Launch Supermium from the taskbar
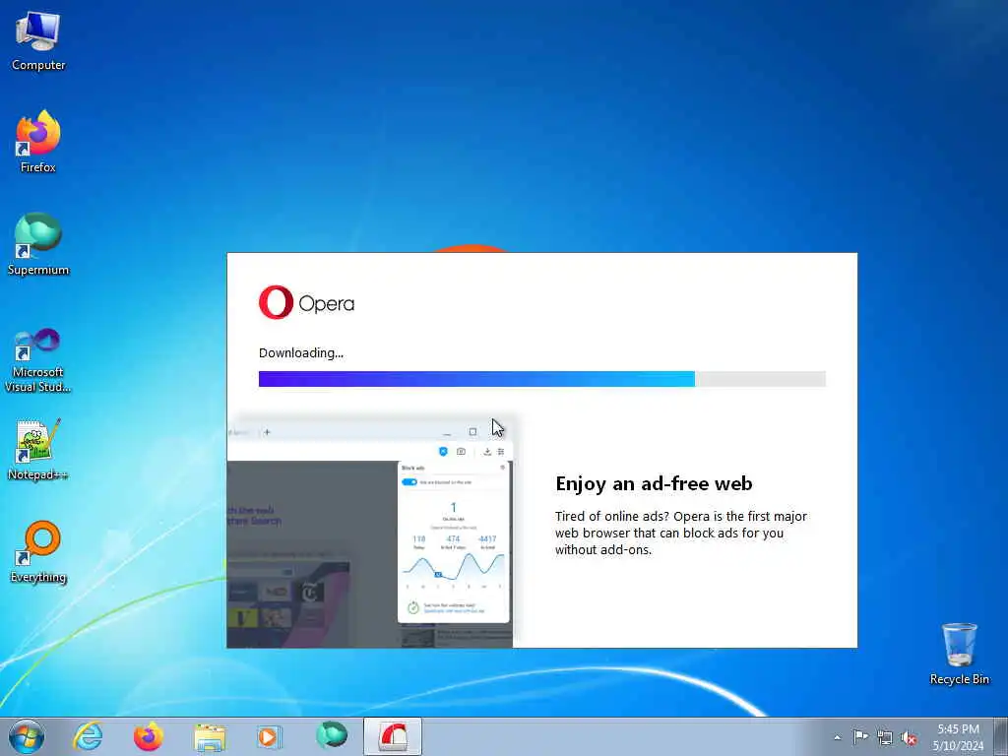 (x=331, y=736)
